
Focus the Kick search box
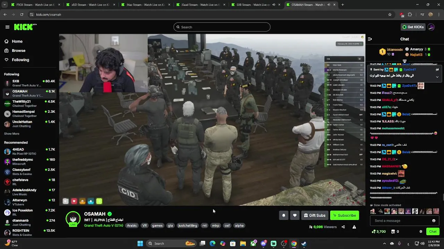[x=222, y=27]
